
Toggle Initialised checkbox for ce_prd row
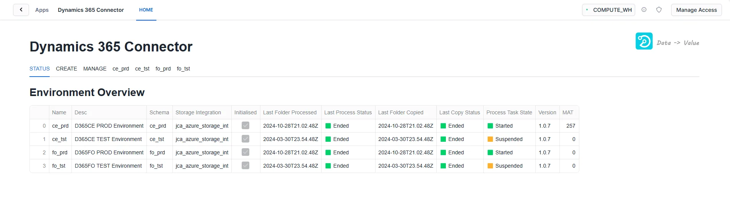coord(246,125)
